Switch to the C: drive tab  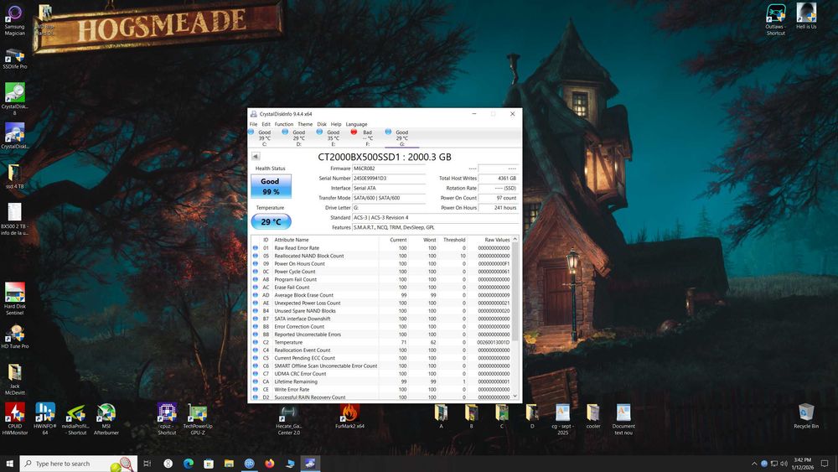pyautogui.click(x=264, y=138)
